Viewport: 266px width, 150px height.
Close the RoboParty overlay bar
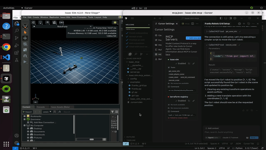(x=91, y=27)
